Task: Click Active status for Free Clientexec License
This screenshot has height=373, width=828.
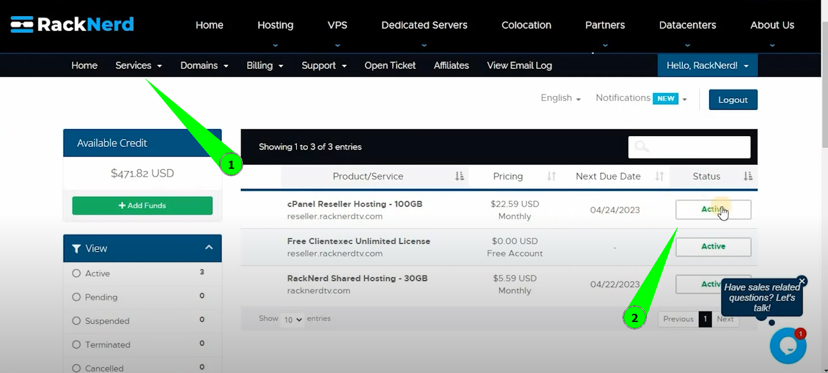Action: pyautogui.click(x=713, y=247)
